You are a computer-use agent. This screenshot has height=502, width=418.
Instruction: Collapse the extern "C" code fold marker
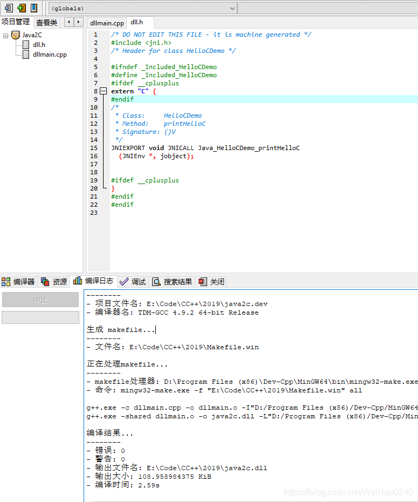103,91
